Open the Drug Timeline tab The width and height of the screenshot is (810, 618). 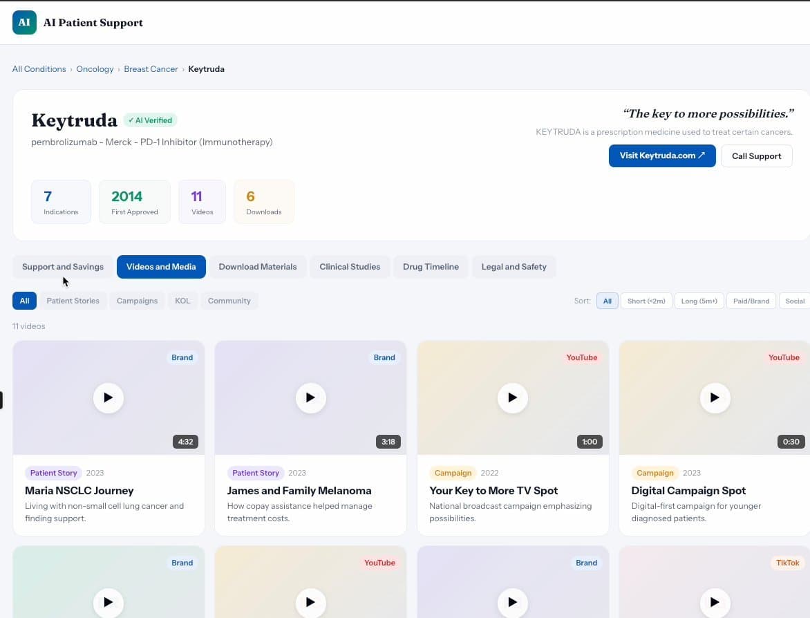(x=431, y=267)
